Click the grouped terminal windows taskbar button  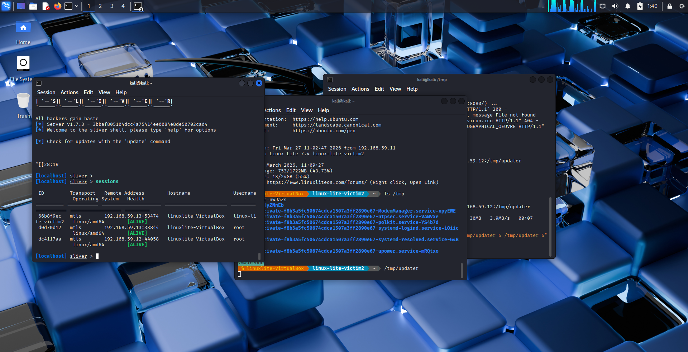pos(138,6)
